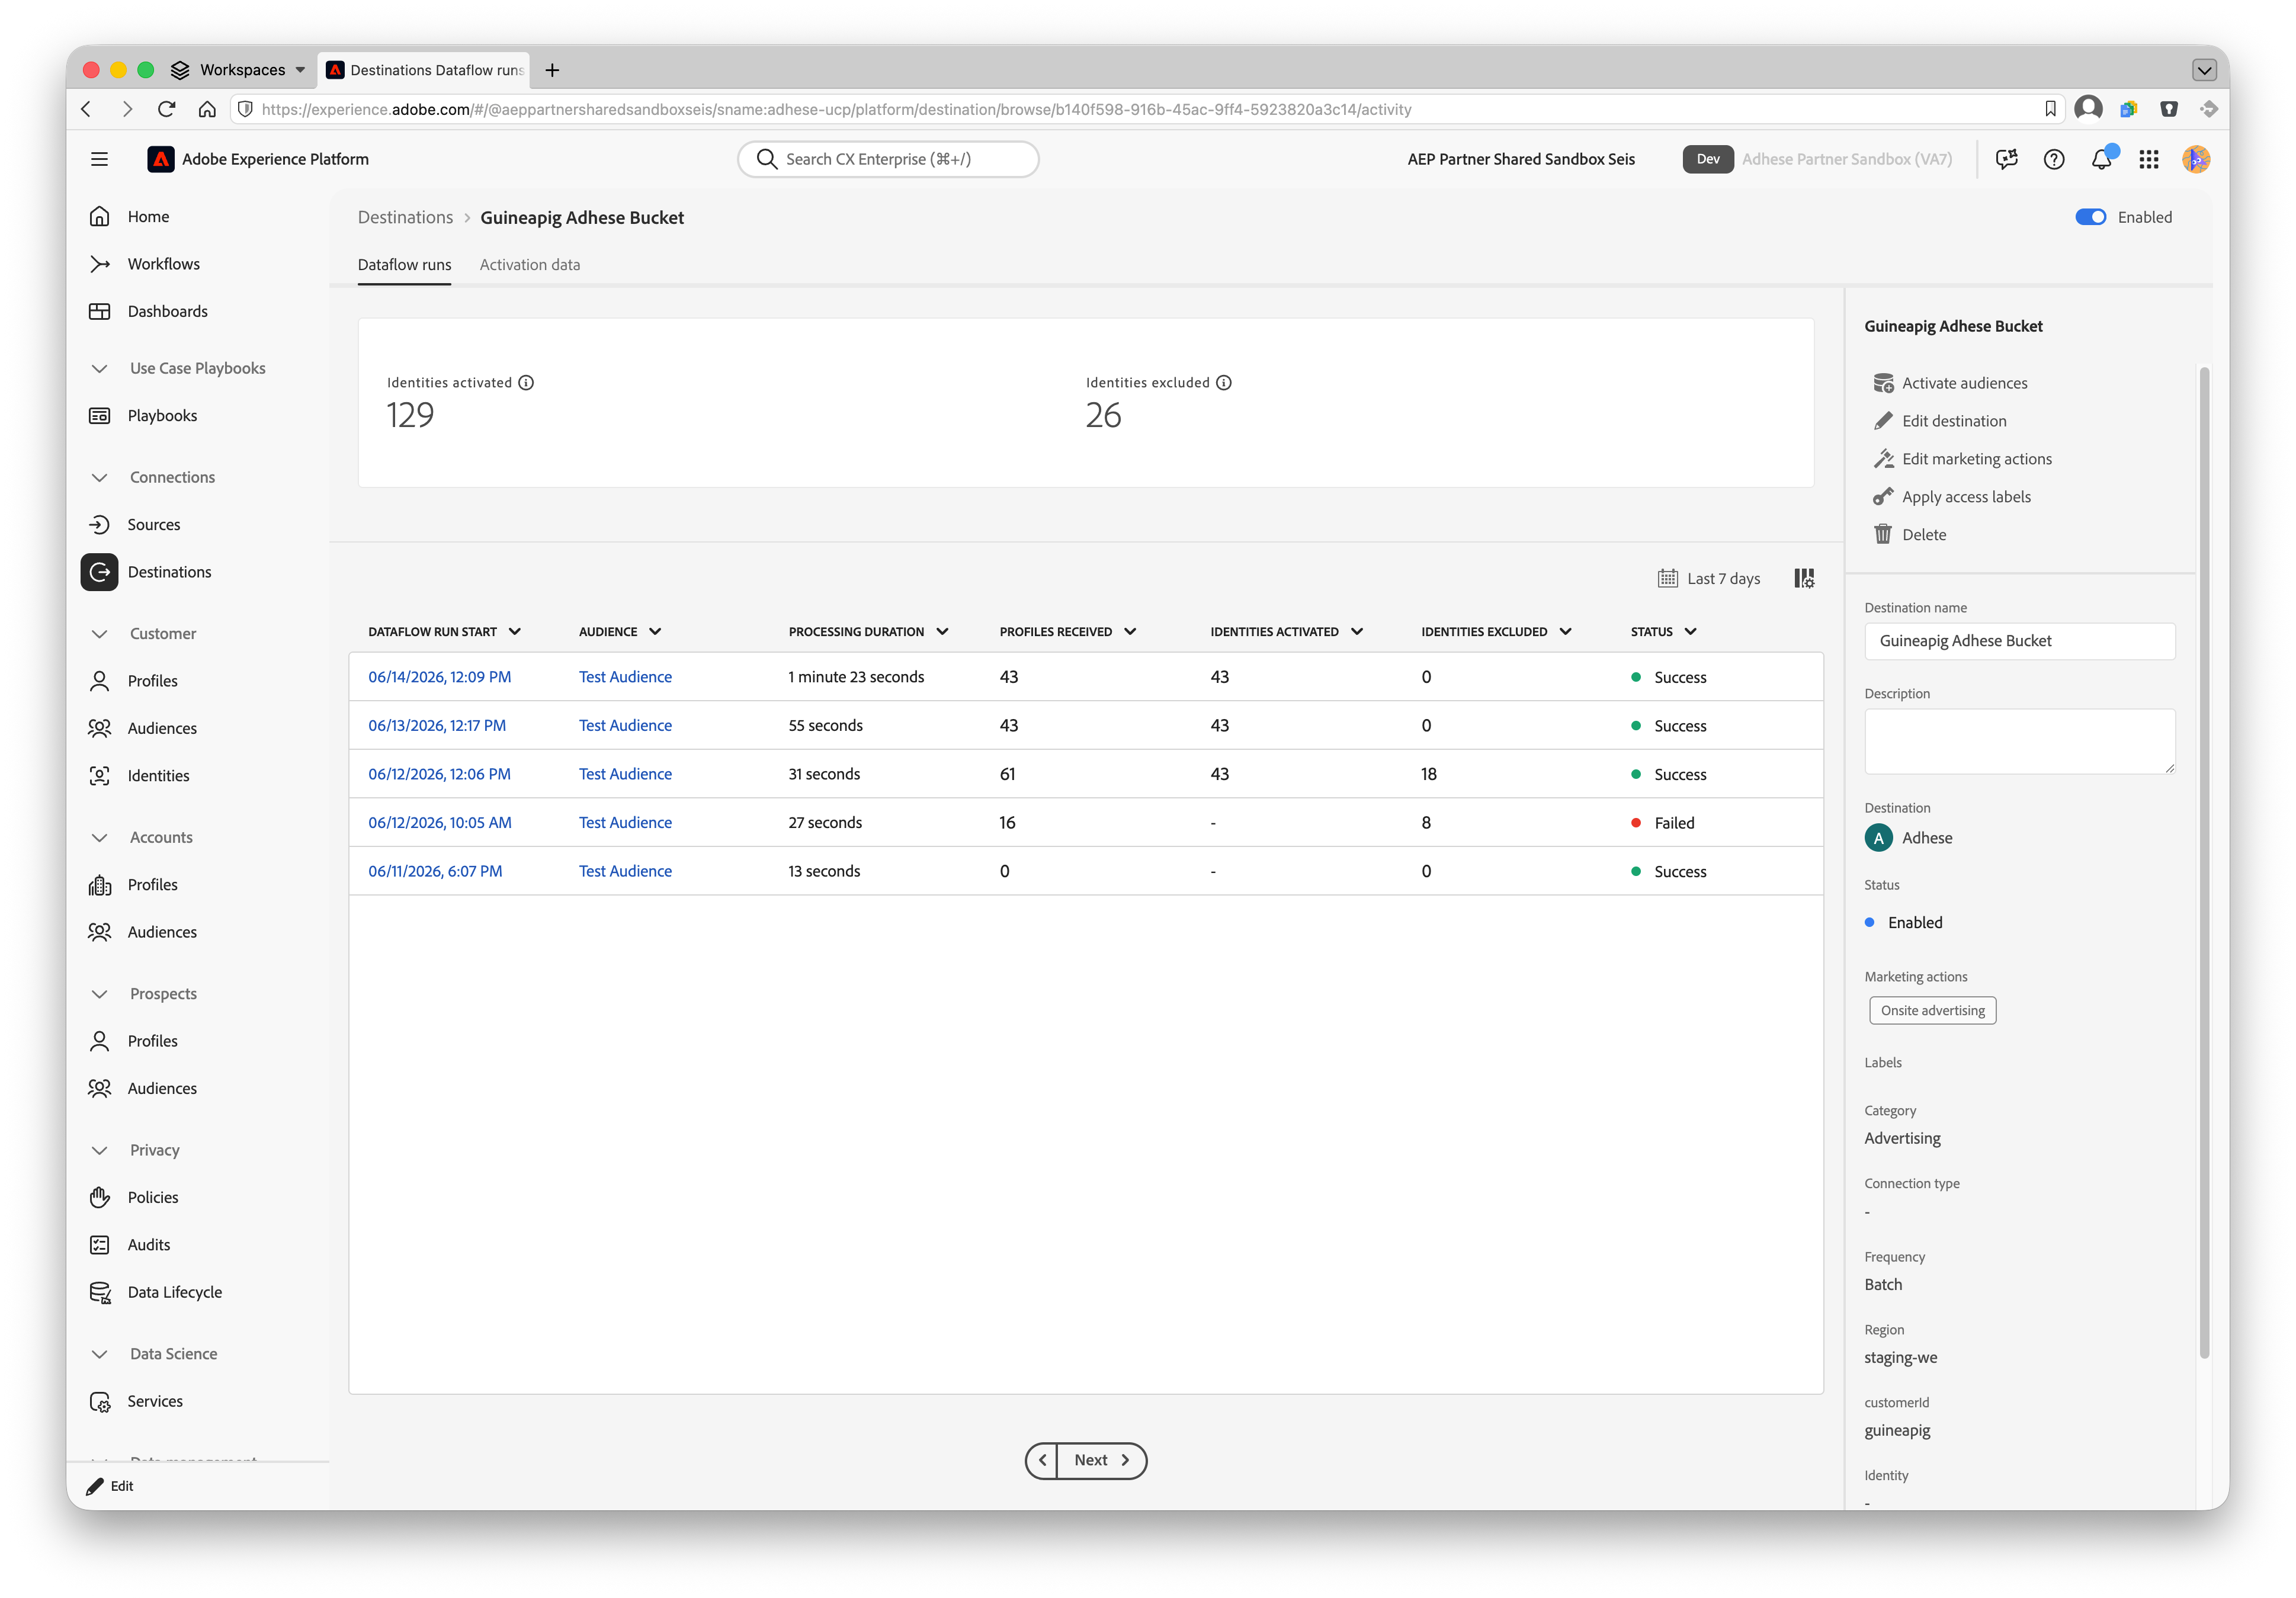Click the Onsite advertising marketing action tag
Image resolution: width=2296 pixels, height=1598 pixels.
click(1932, 1010)
